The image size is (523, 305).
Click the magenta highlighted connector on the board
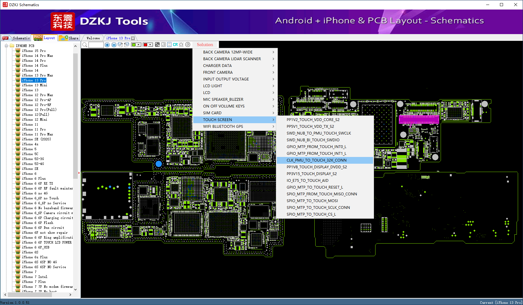[419, 119]
